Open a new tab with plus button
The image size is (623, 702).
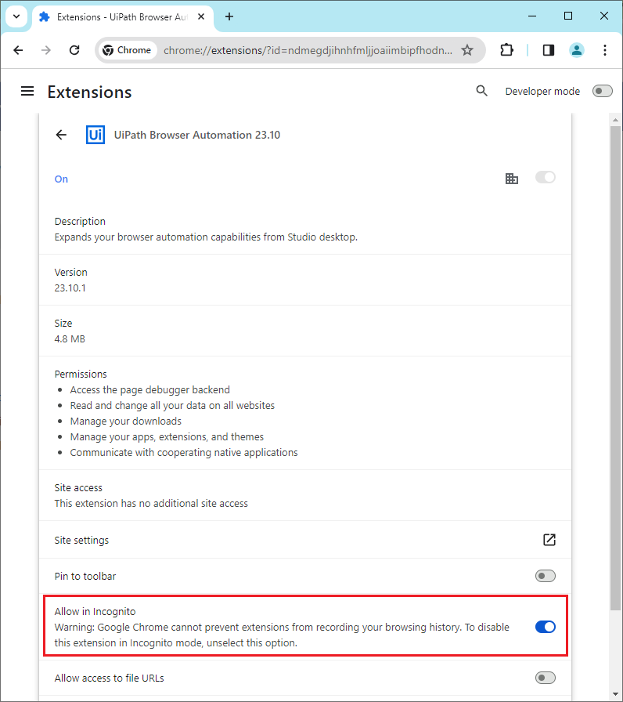pos(229,16)
